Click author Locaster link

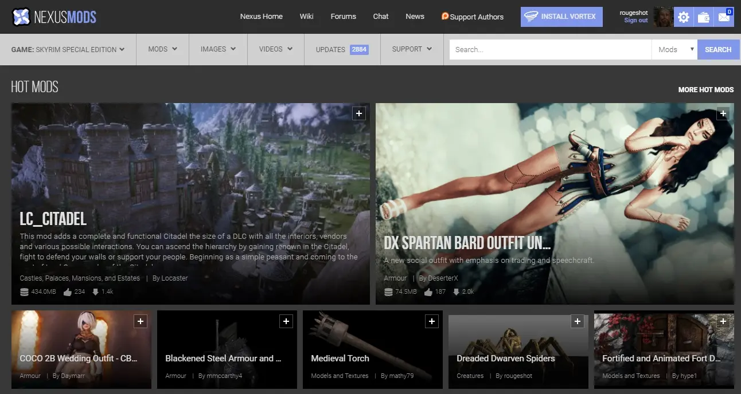click(x=175, y=278)
